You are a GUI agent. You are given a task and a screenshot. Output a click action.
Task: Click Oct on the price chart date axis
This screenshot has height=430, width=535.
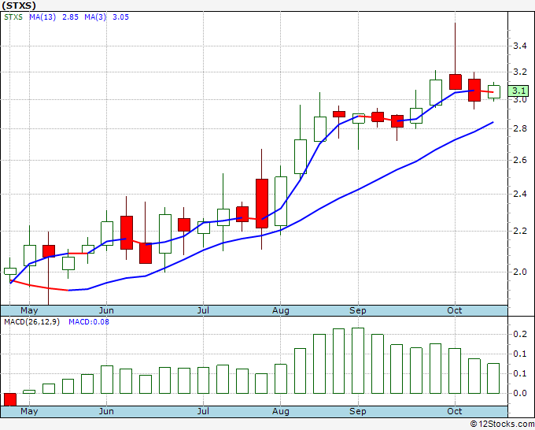click(x=455, y=310)
